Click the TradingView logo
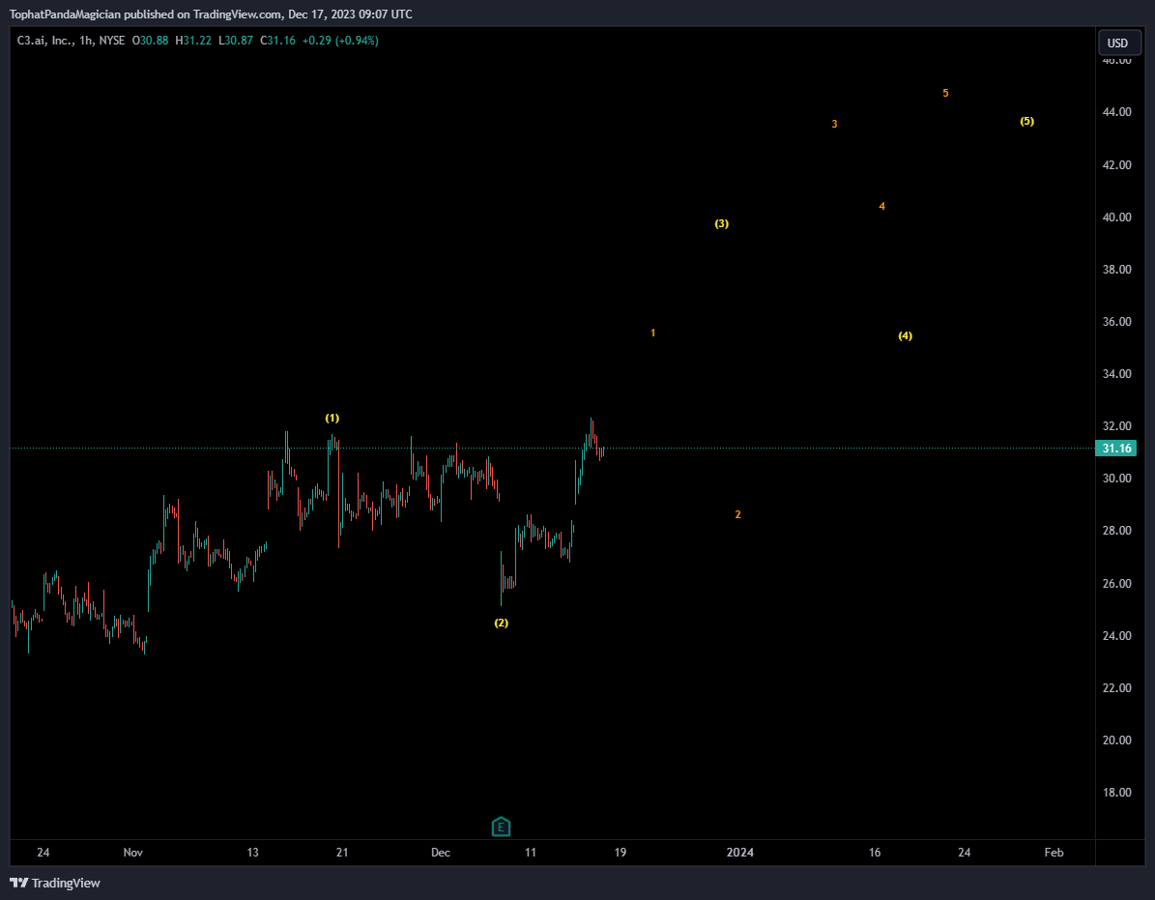Viewport: 1155px width, 900px height. (x=55, y=883)
